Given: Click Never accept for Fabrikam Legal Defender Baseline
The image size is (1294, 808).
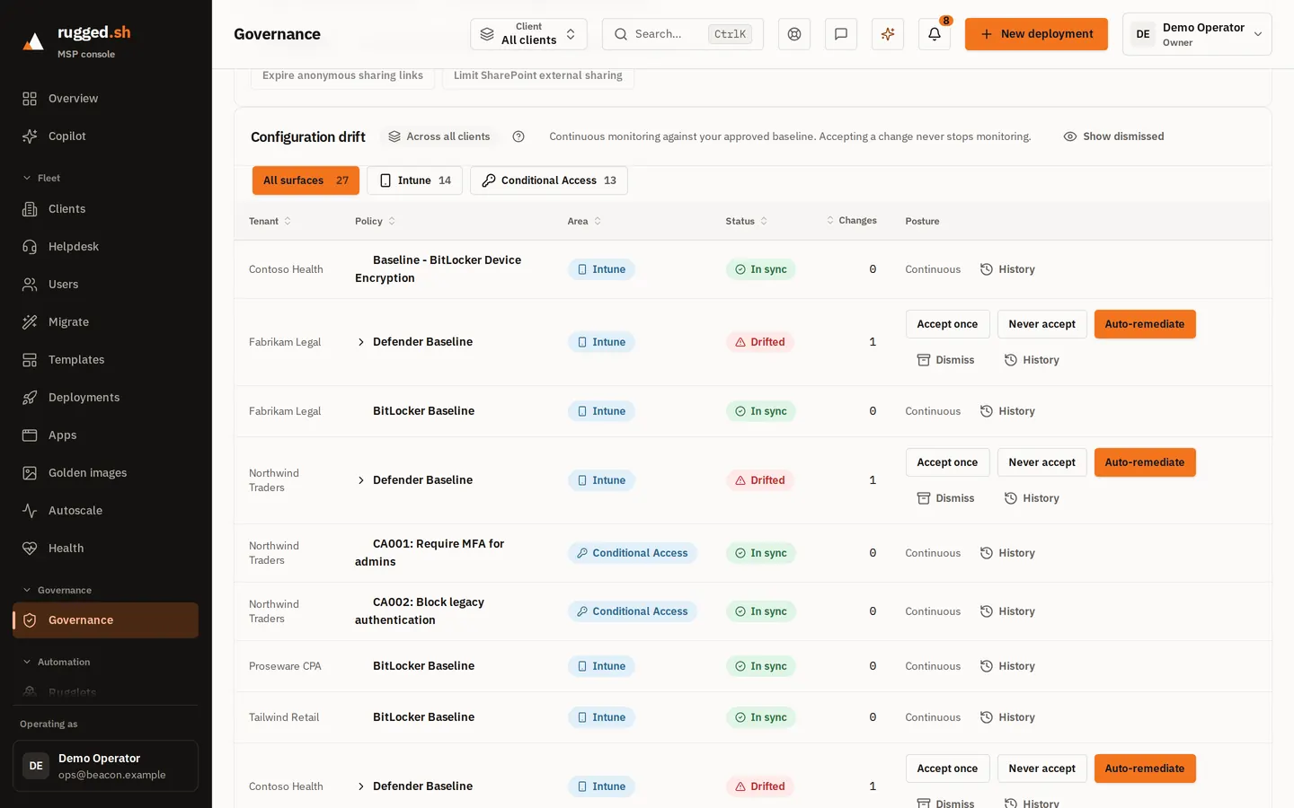Looking at the screenshot, I should [x=1041, y=324].
